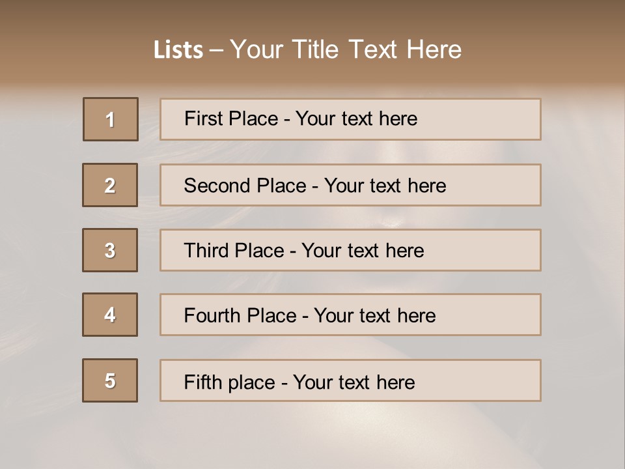Click the dash in the slide title
This screenshot has width=625, height=469.
click(x=216, y=50)
